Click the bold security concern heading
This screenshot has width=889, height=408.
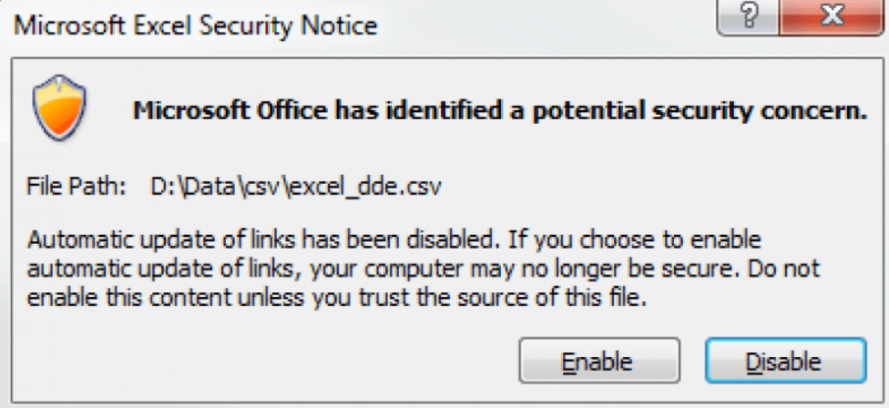[499, 111]
